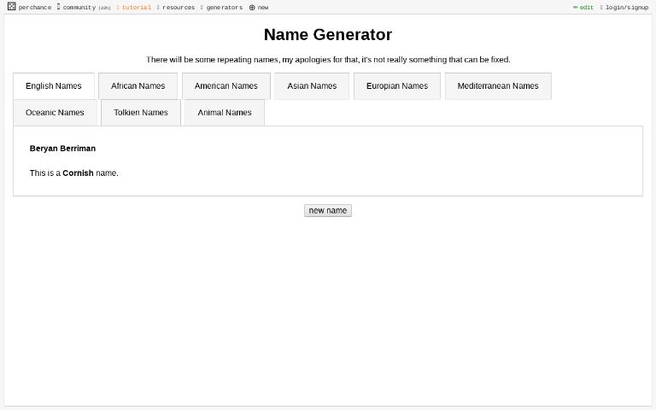Screen dimensions: 656x410
Task: Select the Europian Names tab
Action: tap(396, 86)
